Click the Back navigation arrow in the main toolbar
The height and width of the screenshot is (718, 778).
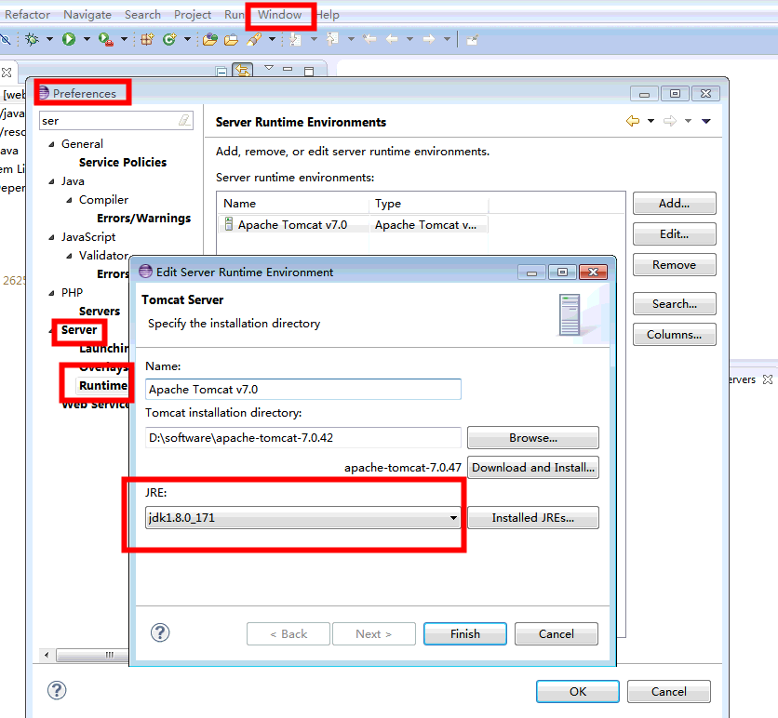click(392, 39)
